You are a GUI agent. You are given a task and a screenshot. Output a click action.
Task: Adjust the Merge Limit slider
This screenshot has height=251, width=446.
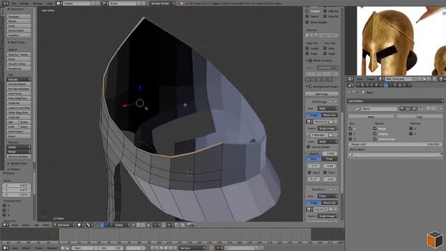[395, 144]
